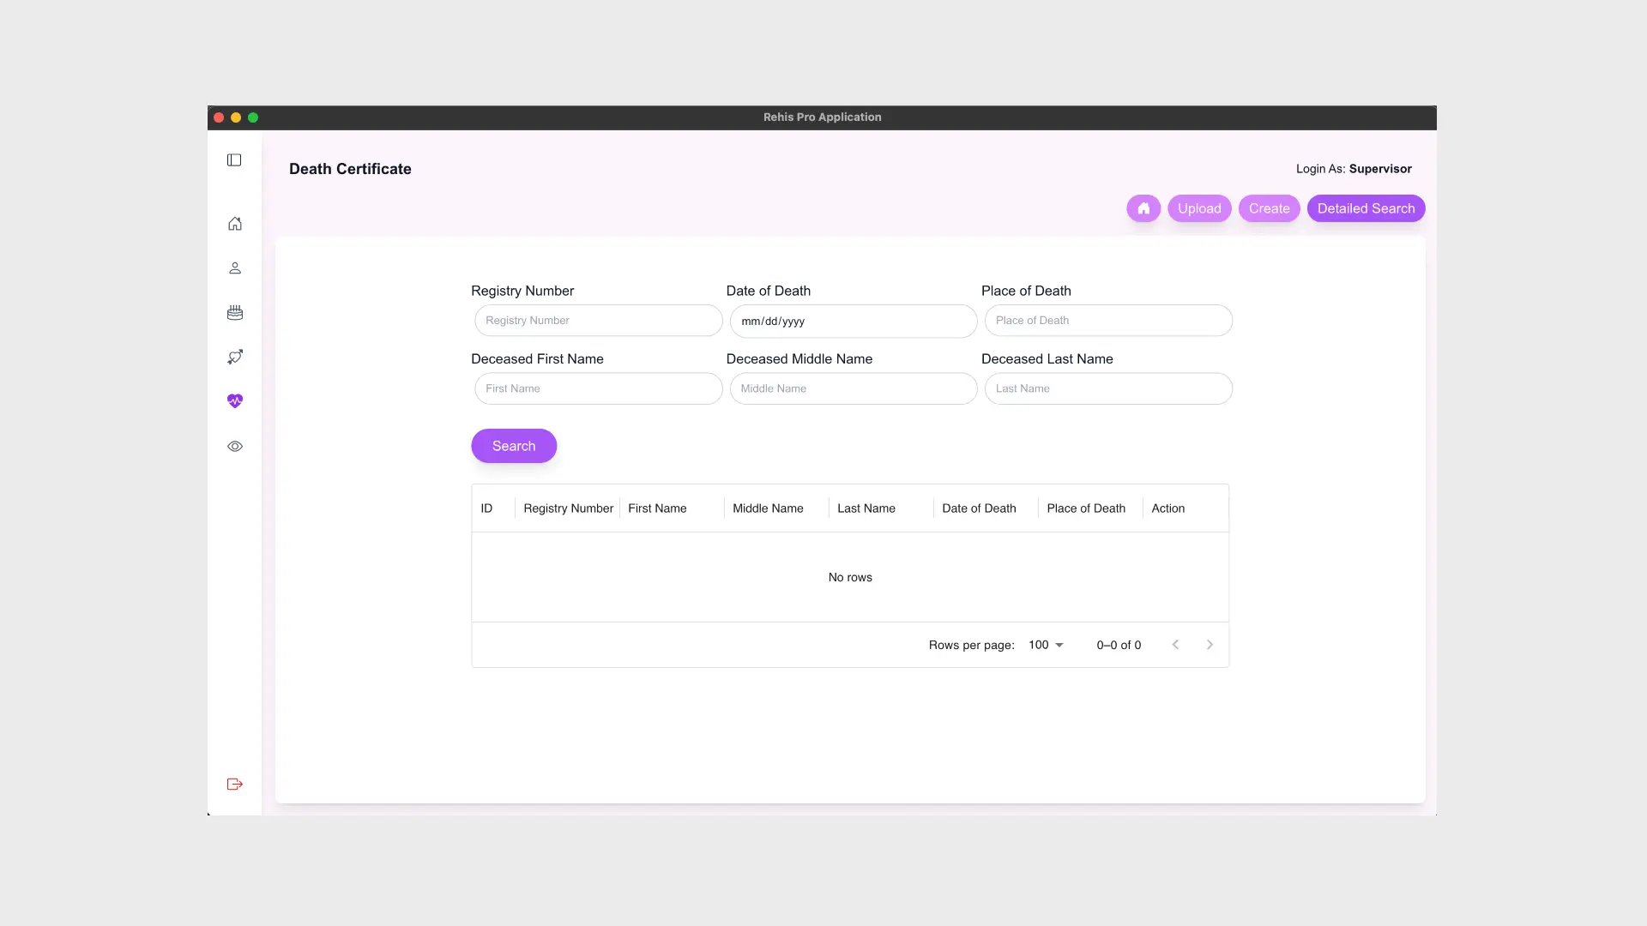1647x926 pixels.
Task: Go to next page arrow
Action: 1210,645
